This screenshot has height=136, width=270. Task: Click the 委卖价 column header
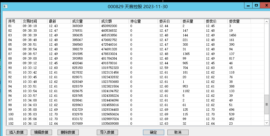pos(216,21)
